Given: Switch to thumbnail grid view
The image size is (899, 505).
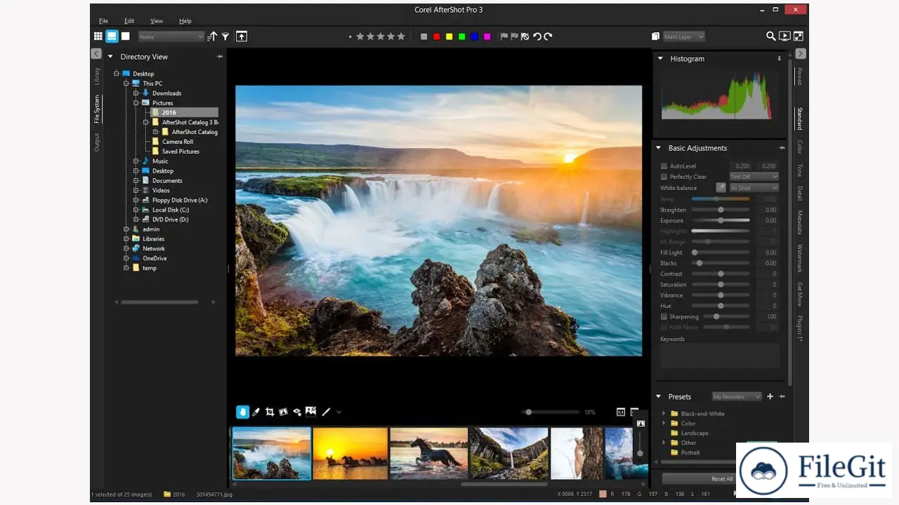Looking at the screenshot, I should point(98,36).
